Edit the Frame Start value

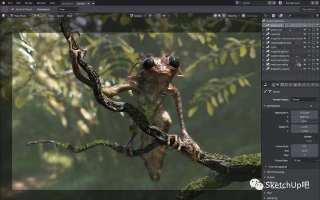tap(304, 147)
